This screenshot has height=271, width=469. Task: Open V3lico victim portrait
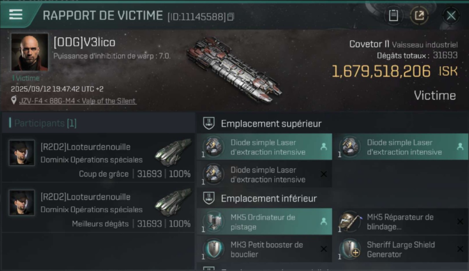pyautogui.click(x=30, y=52)
